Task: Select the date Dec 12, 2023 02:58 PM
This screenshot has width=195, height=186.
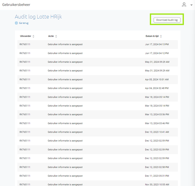Action: point(157,167)
